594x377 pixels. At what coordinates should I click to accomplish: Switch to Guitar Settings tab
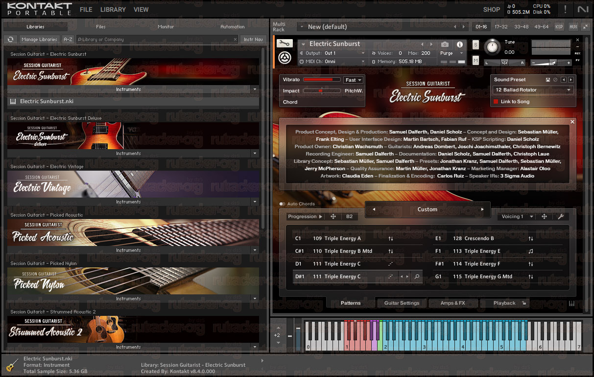(402, 303)
